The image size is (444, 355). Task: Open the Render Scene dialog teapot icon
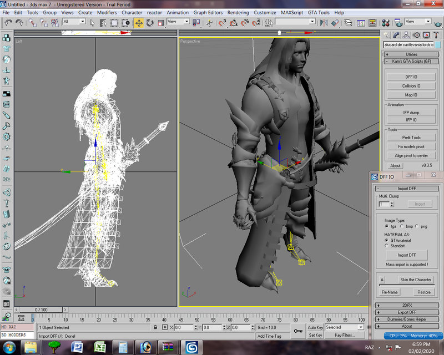coord(398,23)
